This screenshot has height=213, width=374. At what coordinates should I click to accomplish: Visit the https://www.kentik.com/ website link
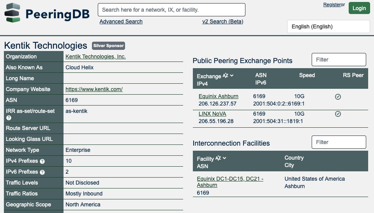pos(94,89)
